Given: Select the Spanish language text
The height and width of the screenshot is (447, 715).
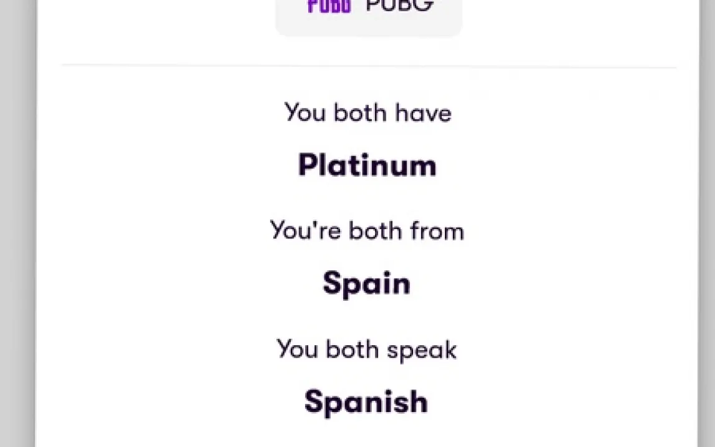Looking at the screenshot, I should [x=366, y=401].
